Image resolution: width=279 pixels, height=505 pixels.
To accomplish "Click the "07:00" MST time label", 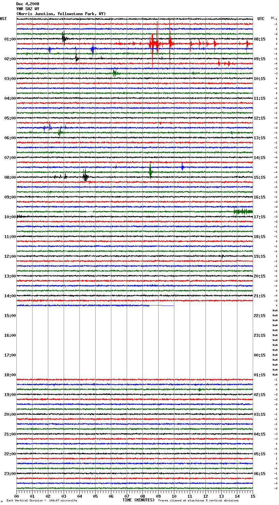I will pos(10,158).
